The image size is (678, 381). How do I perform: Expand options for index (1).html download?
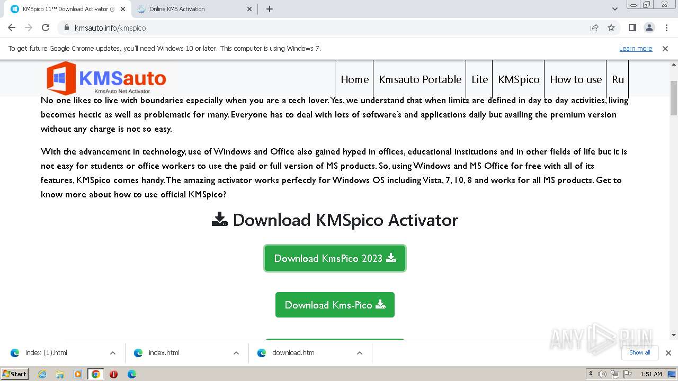click(112, 353)
